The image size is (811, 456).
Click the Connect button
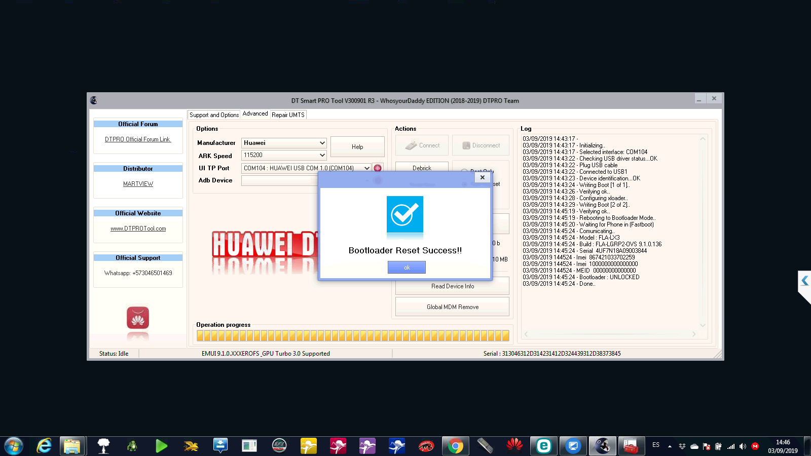pyautogui.click(x=422, y=145)
